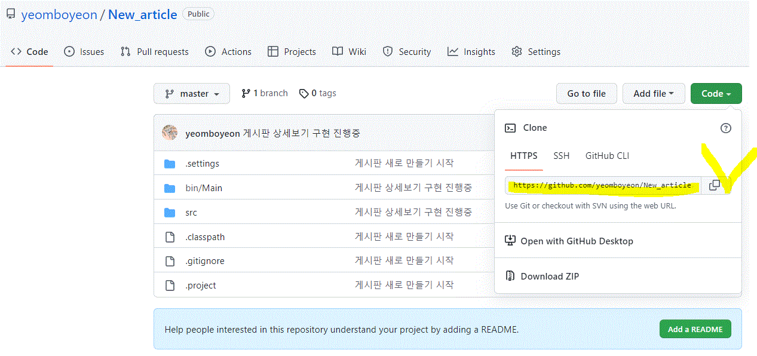Open the repository Settings tab

click(x=536, y=52)
